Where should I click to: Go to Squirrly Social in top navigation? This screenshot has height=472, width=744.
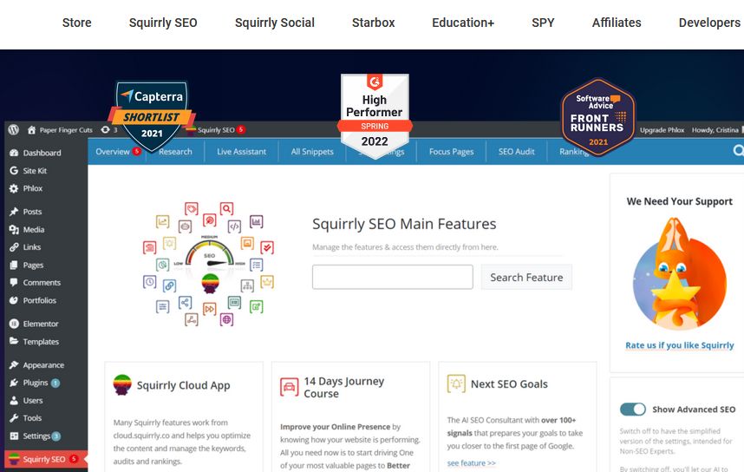coord(274,23)
